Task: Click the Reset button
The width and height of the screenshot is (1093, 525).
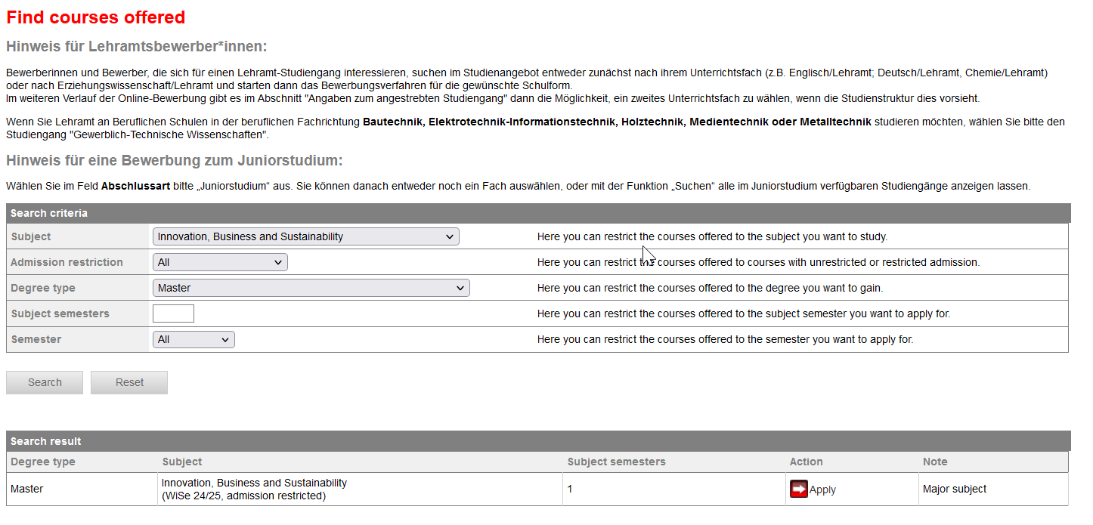Action: (x=128, y=382)
